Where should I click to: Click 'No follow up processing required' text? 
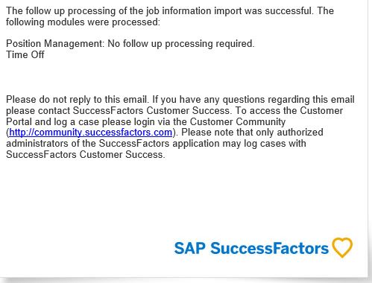coord(181,44)
